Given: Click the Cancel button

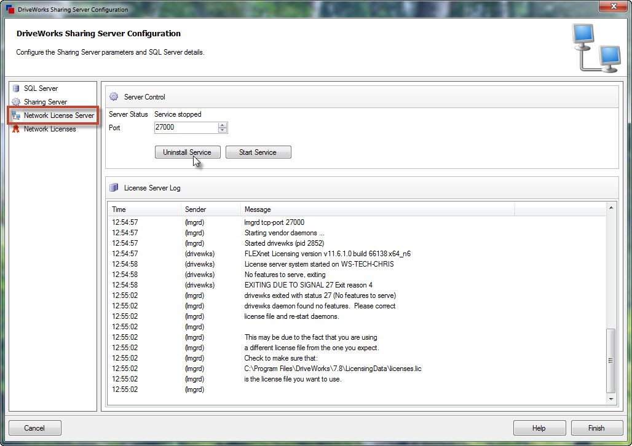Looking at the screenshot, I should click(x=34, y=428).
